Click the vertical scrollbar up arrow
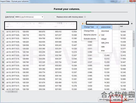136x103 pixels. click(x=134, y=31)
